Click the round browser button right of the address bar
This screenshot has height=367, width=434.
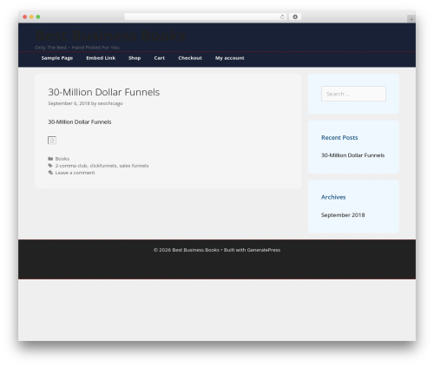tap(295, 16)
